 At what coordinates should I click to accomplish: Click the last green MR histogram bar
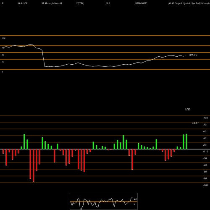pos(186,142)
